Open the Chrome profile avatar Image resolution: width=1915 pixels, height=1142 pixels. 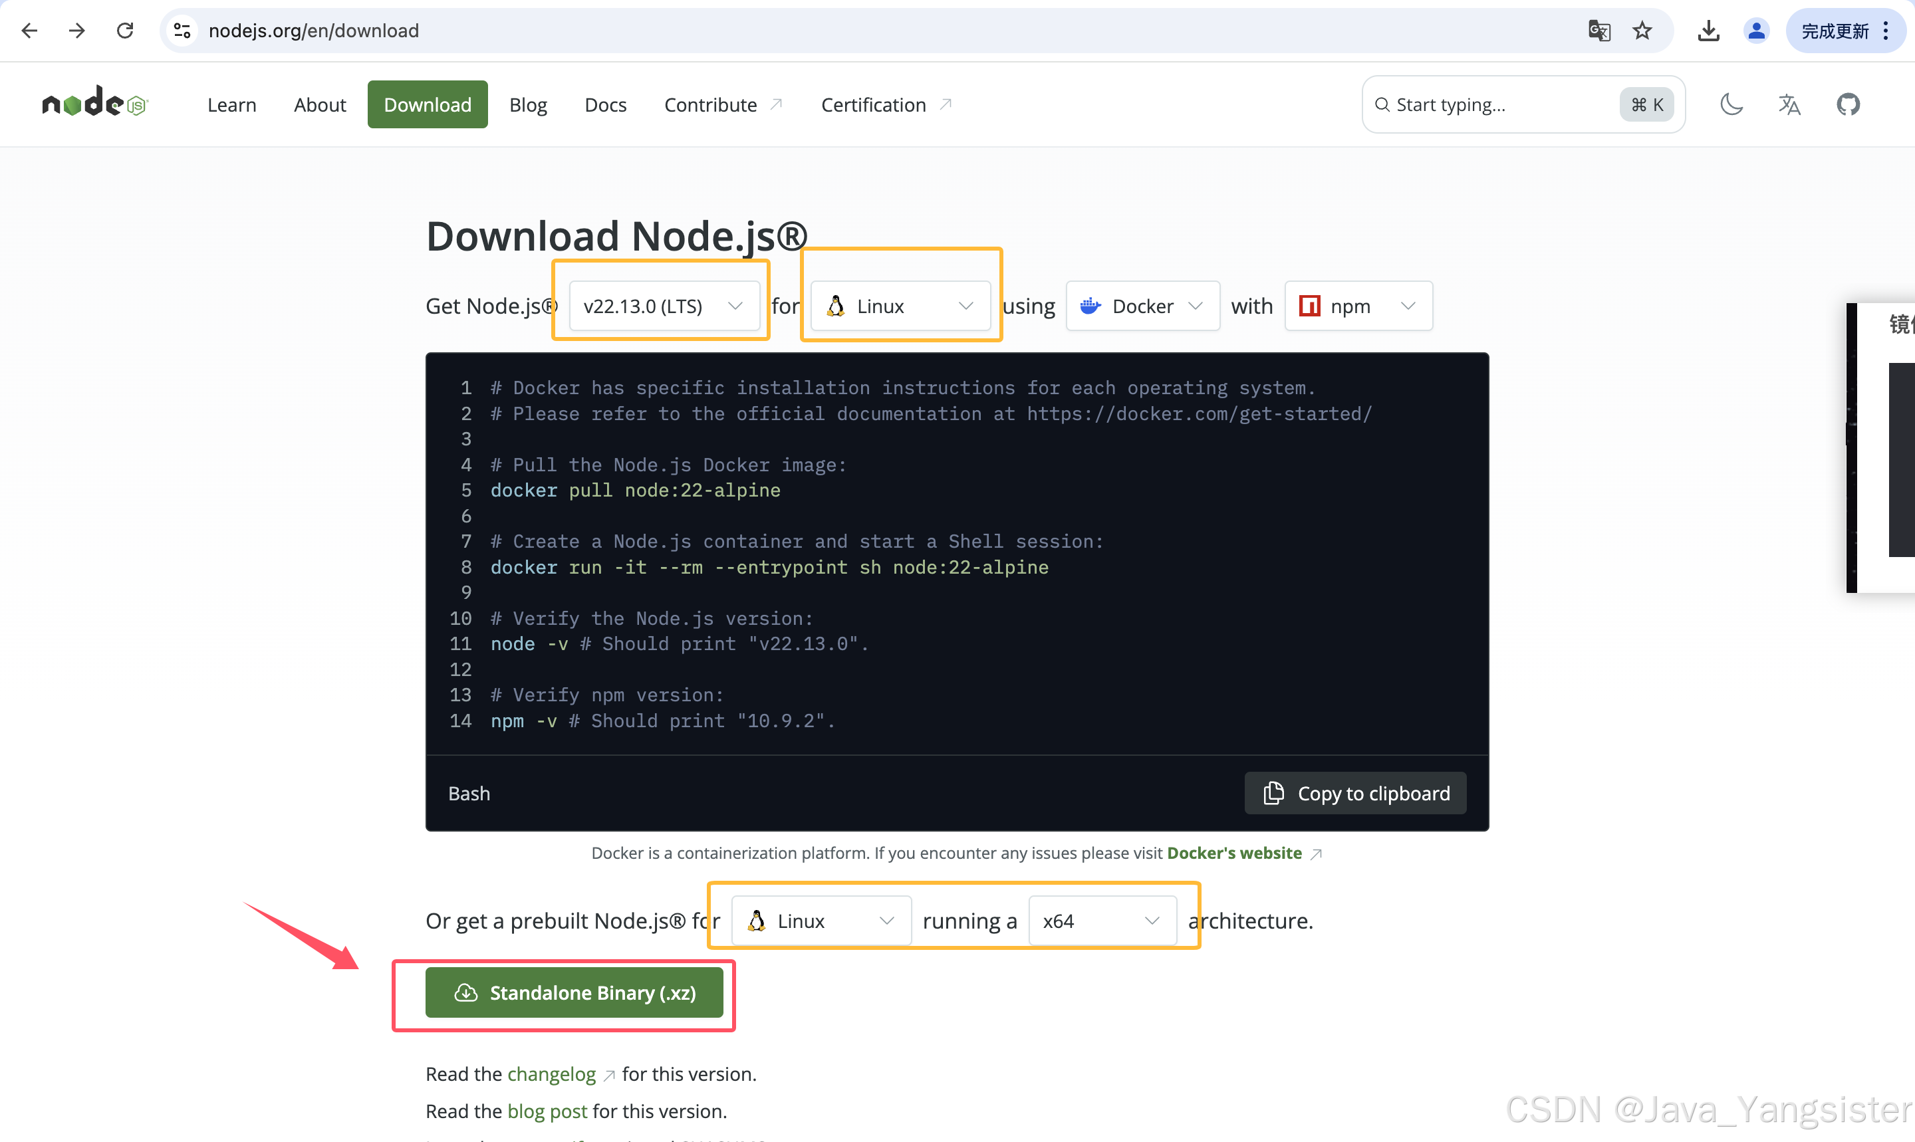tap(1757, 31)
